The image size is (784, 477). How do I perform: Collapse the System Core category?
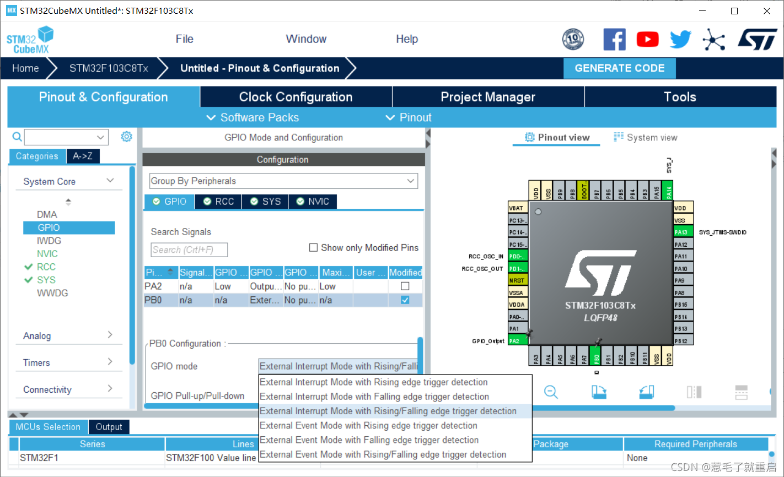click(110, 181)
